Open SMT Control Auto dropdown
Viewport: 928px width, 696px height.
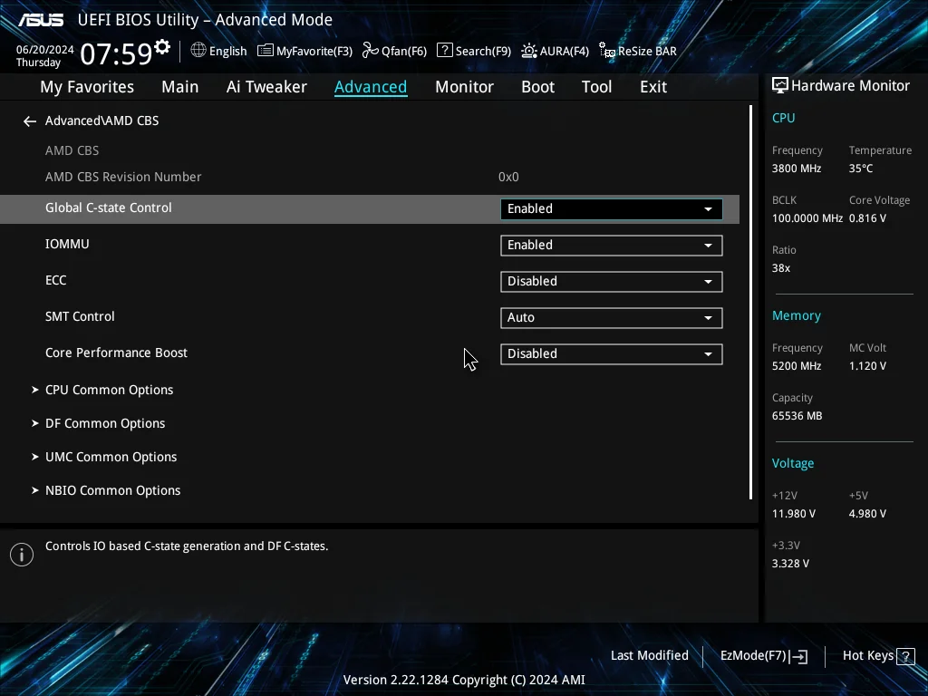612,318
